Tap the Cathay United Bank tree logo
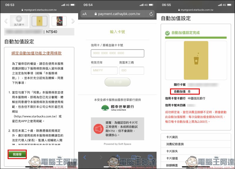Viewport: 235px width, 169px height. 105,107
